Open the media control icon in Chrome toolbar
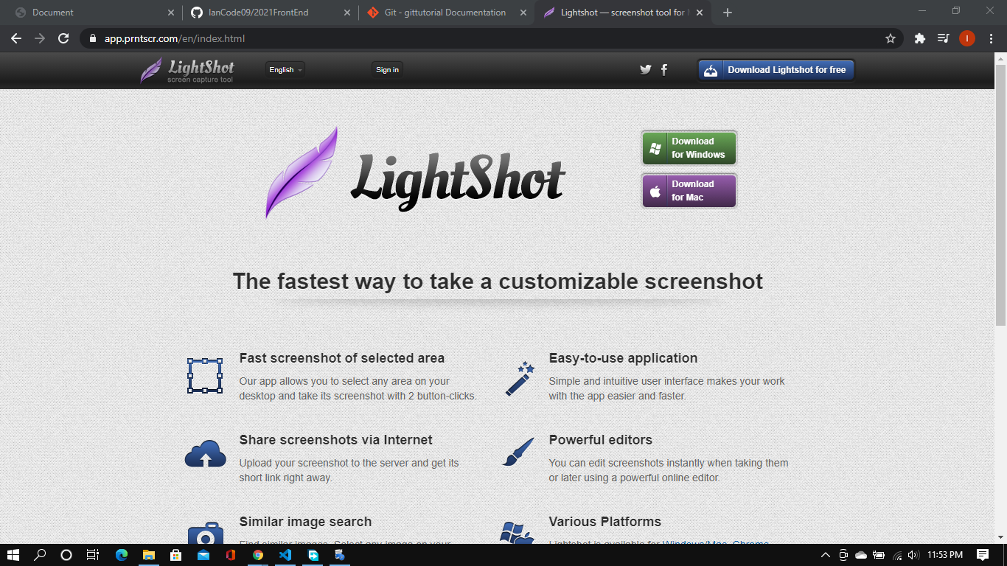Image resolution: width=1007 pixels, height=566 pixels. [943, 38]
